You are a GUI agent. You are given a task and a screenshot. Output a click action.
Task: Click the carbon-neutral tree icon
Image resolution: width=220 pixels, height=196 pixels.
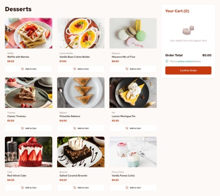pos(167,61)
